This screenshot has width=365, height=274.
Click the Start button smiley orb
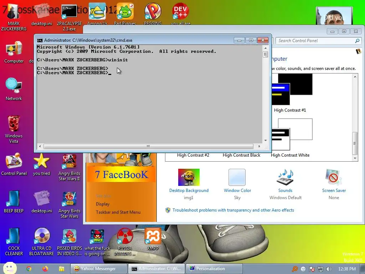click(10, 268)
